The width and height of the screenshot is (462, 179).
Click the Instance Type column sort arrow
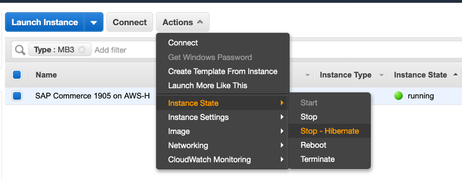381,75
